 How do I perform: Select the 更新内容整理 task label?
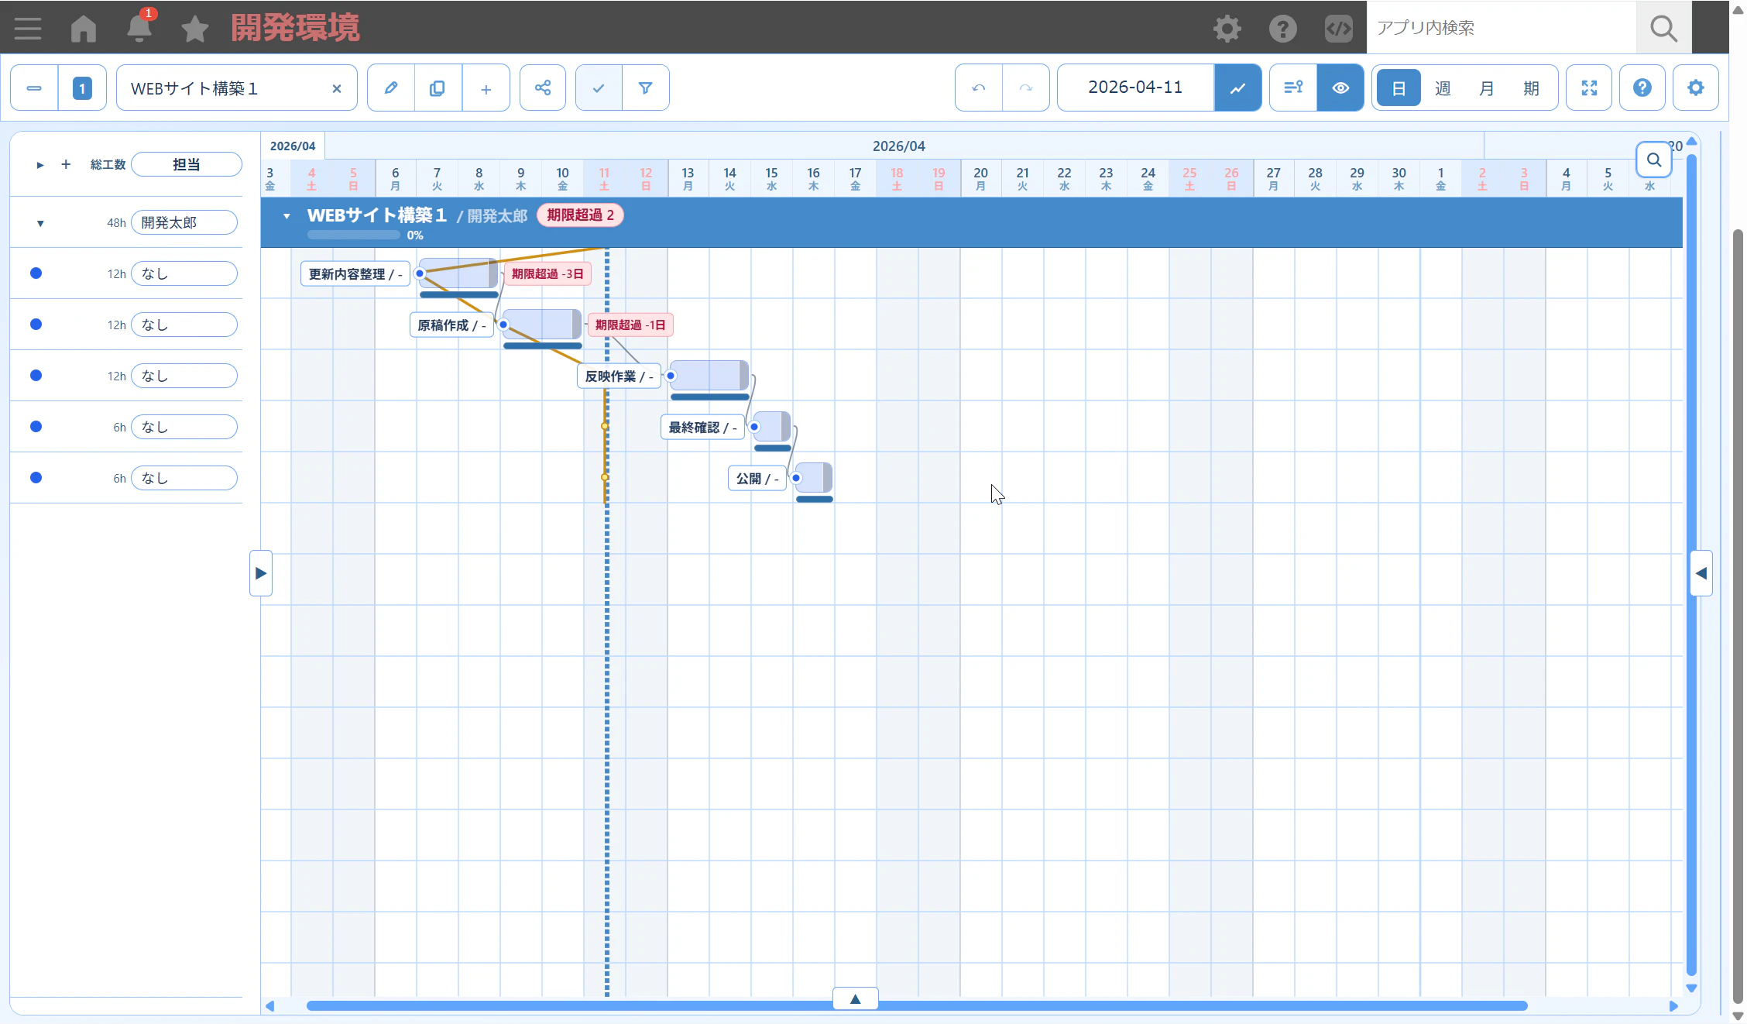[x=355, y=274]
